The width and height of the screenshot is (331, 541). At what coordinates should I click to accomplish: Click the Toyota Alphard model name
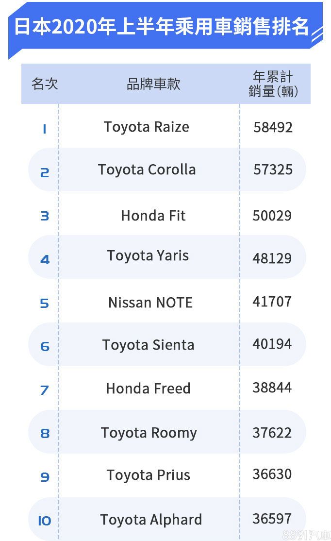tap(151, 520)
